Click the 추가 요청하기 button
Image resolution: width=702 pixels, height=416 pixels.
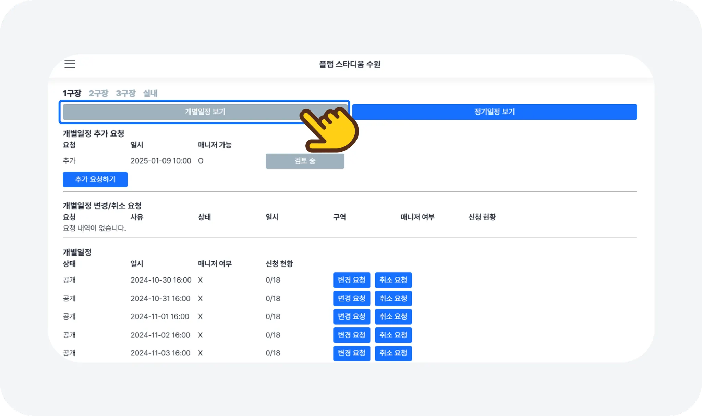tap(95, 180)
